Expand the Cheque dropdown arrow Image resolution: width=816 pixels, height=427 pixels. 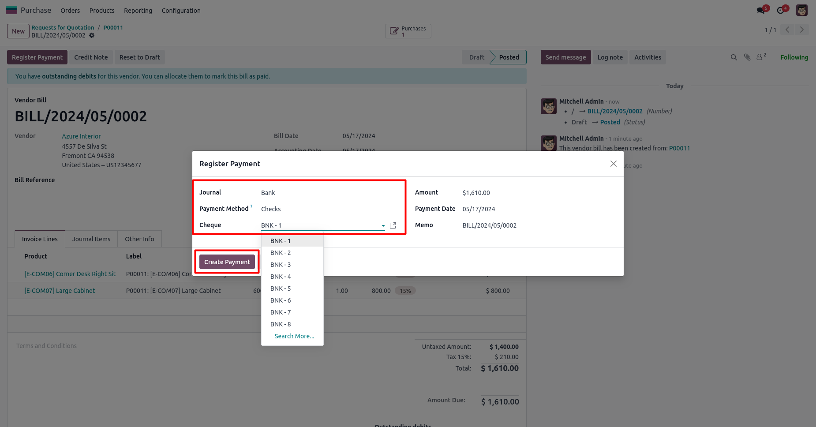(x=383, y=226)
